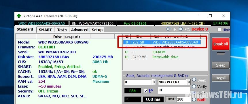
Task: Click the UDMA-6 support value
Action: pos(100,77)
